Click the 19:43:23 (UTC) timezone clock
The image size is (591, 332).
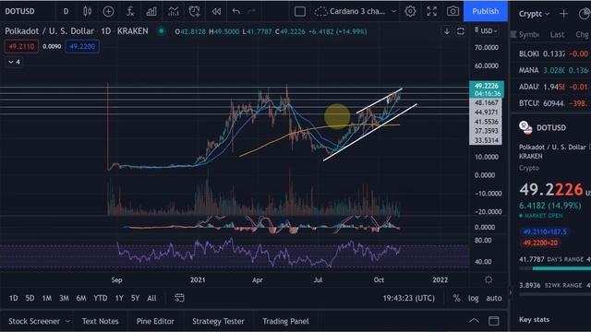408,298
